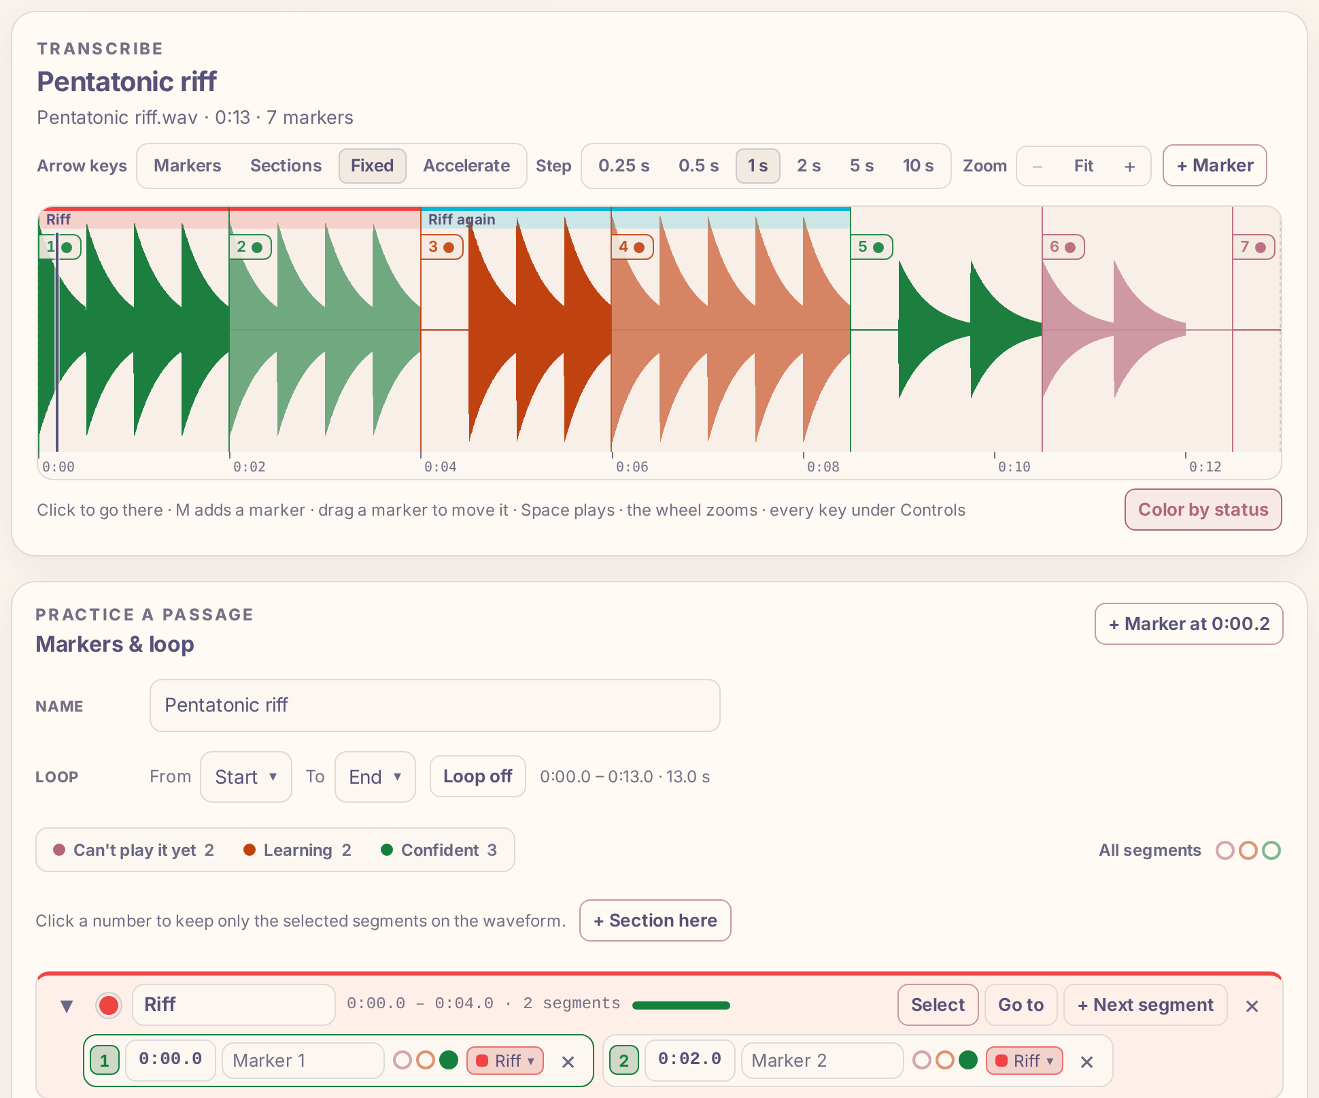Select waveform marker 5 flag
Viewport: 1319px width, 1098px height.
[x=872, y=247]
